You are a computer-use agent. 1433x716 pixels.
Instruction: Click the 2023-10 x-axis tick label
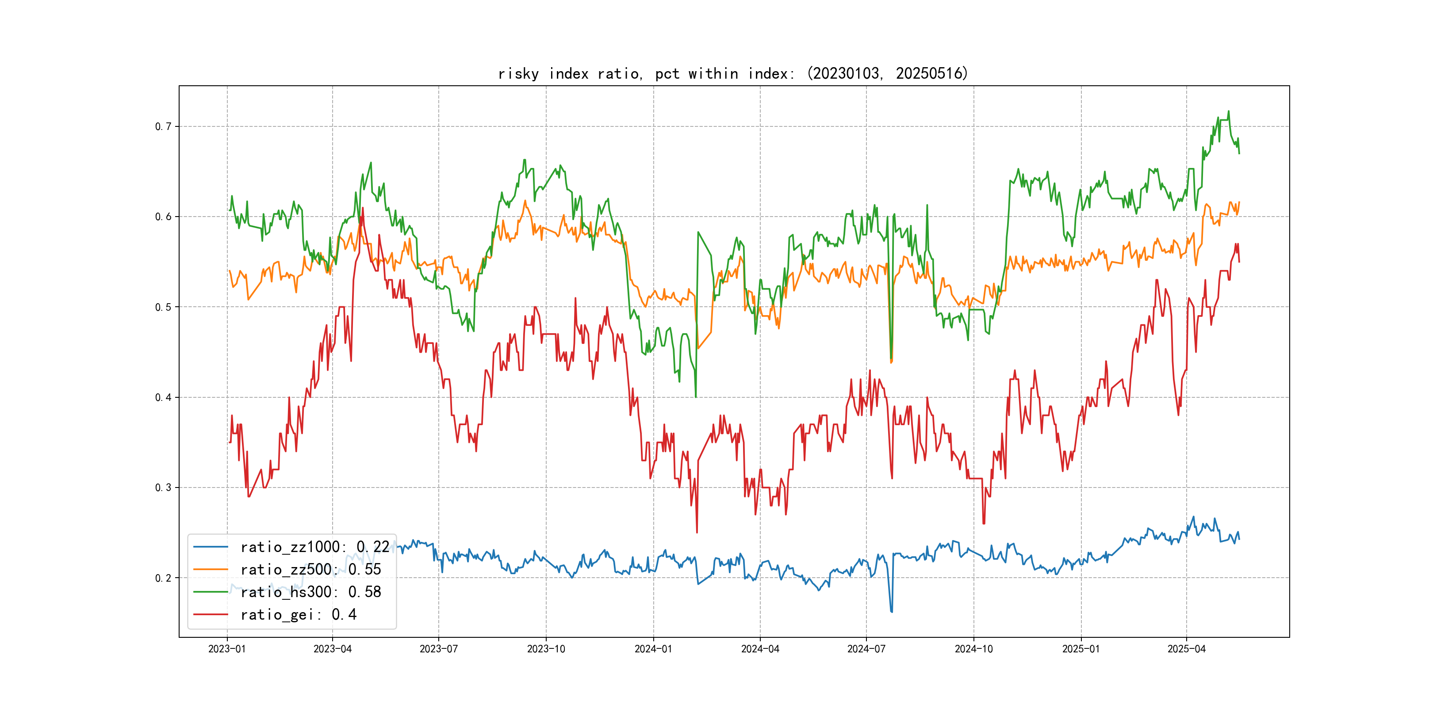click(546, 649)
